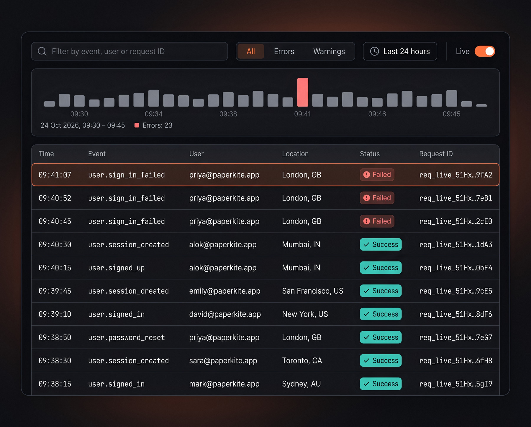Open request req_live_51Hx…7eB1
The height and width of the screenshot is (427, 531).
point(455,198)
